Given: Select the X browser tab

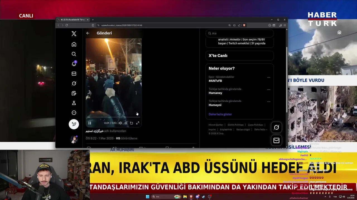Looking at the screenshot, I should (73, 20).
